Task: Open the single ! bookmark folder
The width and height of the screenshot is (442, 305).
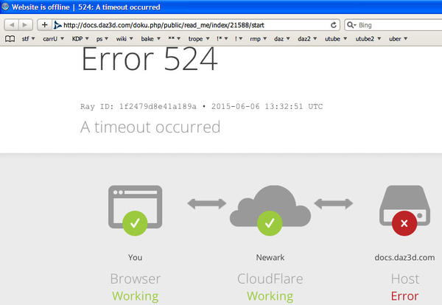Action: click(x=239, y=38)
